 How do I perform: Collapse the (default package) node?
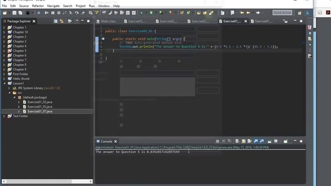(x=14, y=98)
